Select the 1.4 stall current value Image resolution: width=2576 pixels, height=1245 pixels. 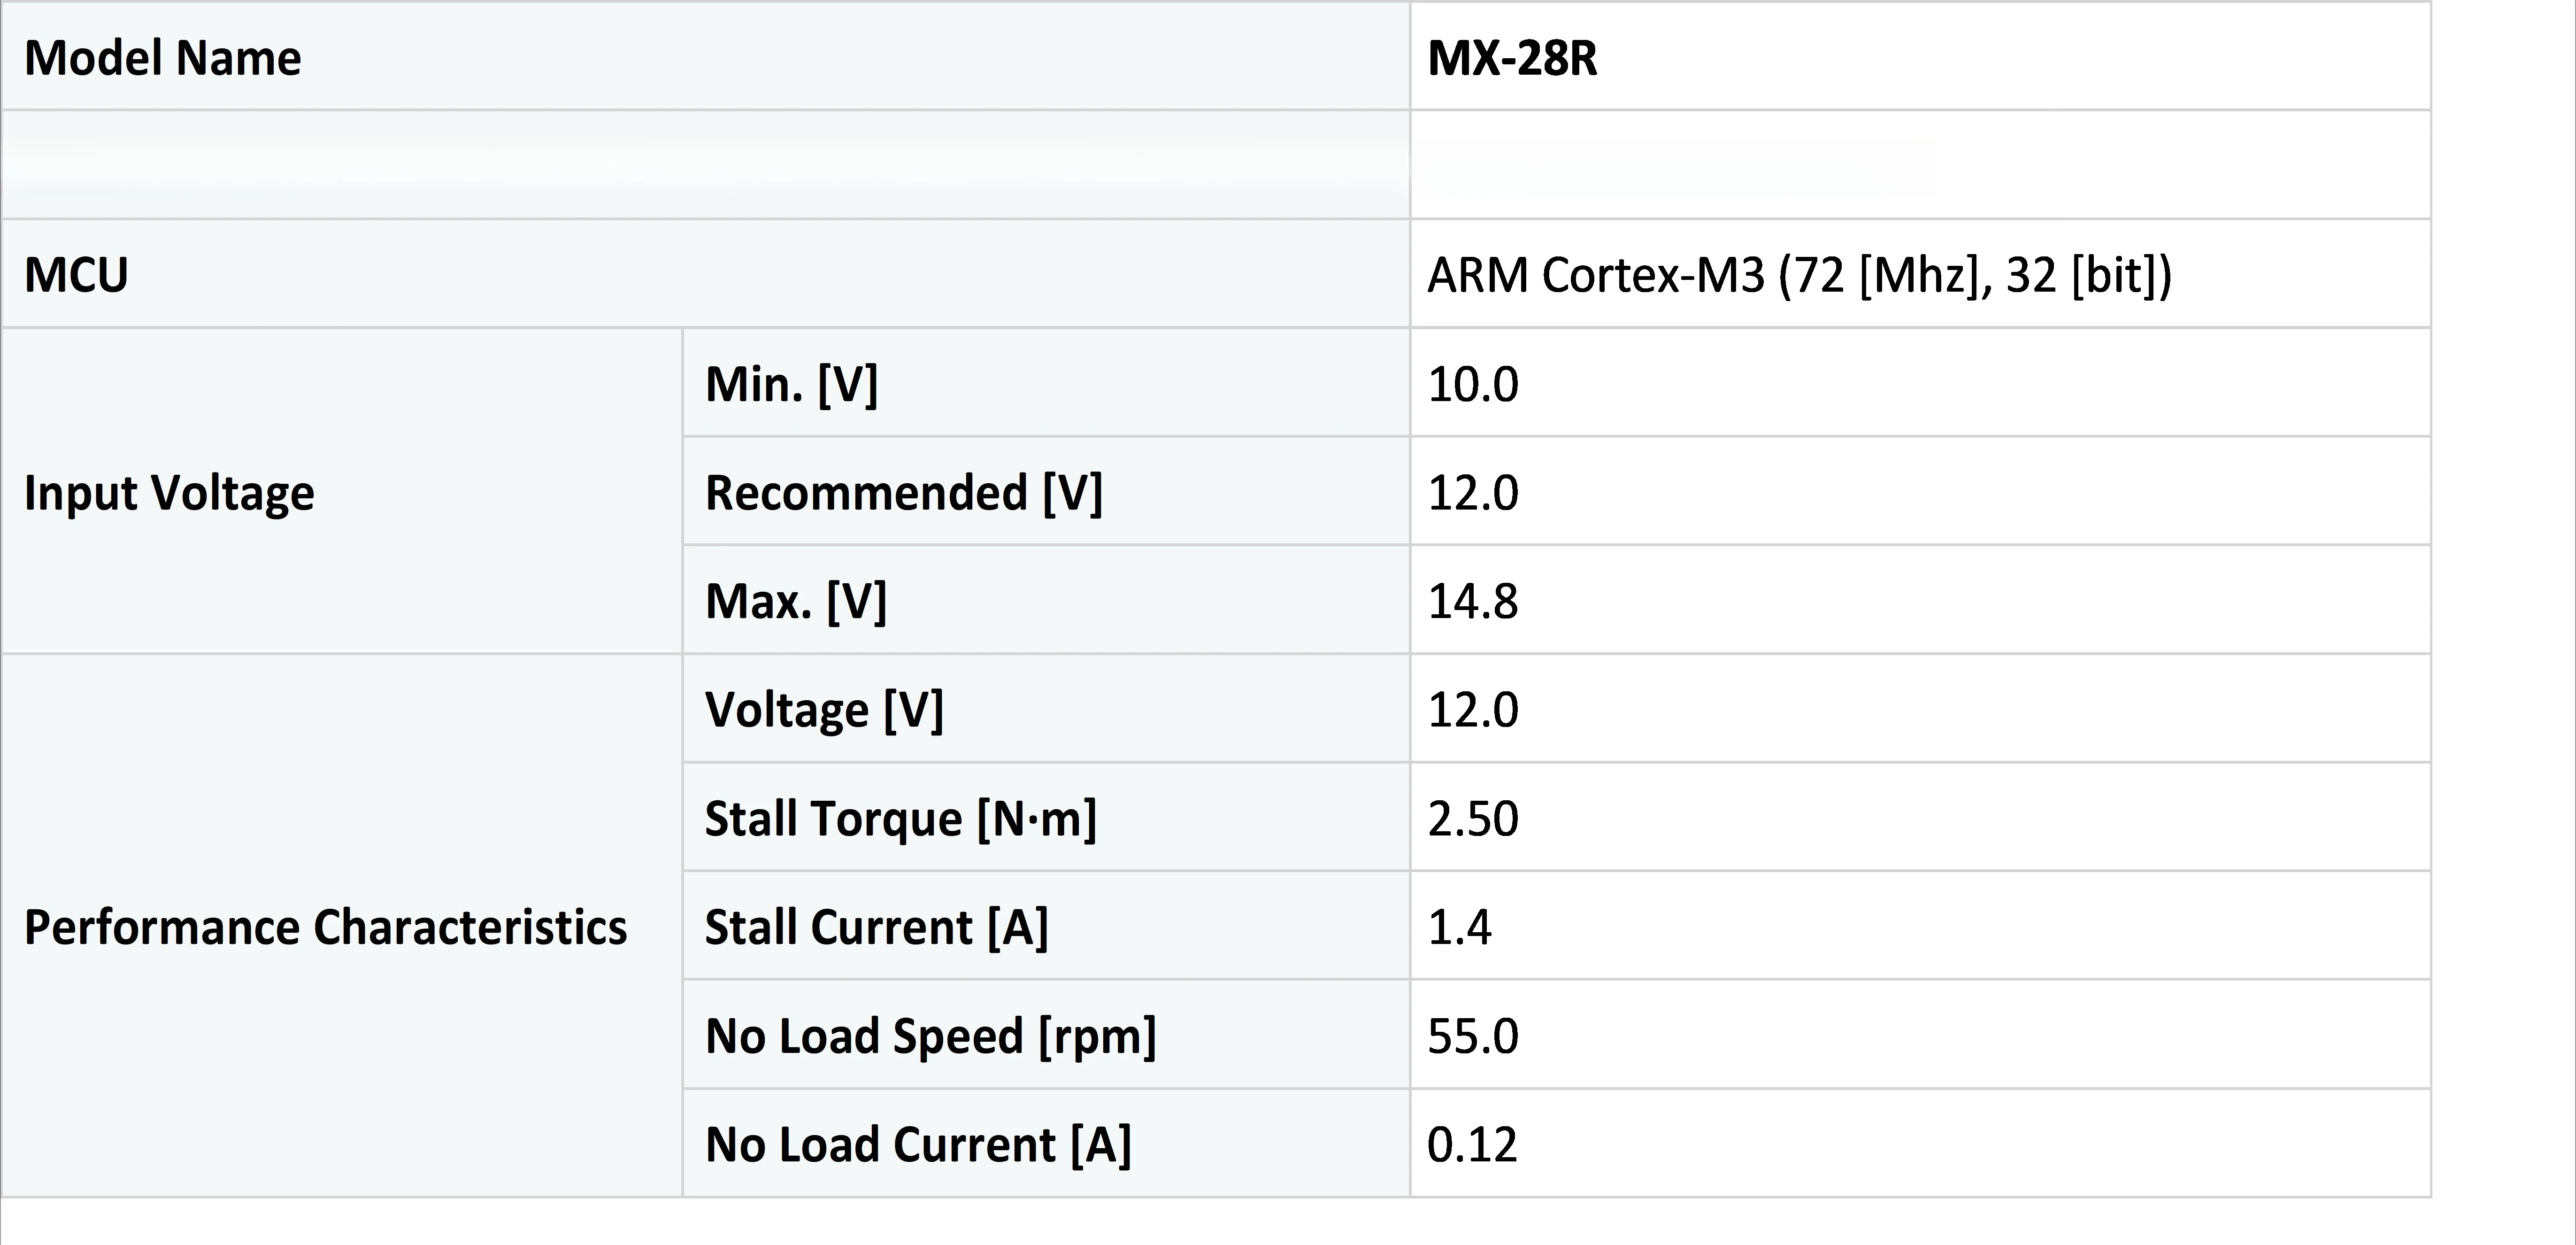point(1459,927)
